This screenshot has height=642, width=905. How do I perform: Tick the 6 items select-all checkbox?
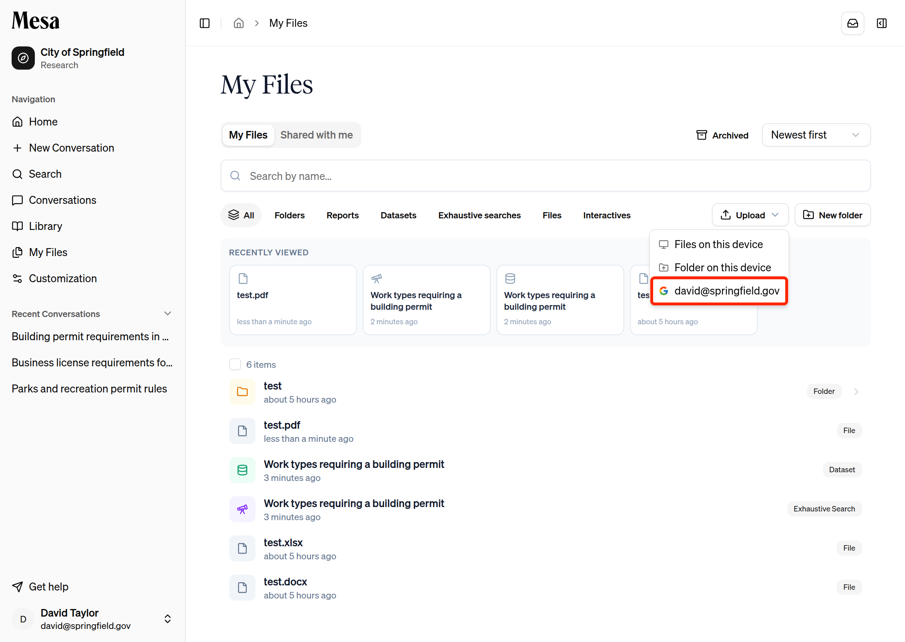[235, 364]
